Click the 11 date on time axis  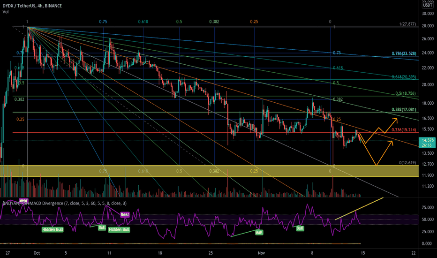[x=109, y=253]
